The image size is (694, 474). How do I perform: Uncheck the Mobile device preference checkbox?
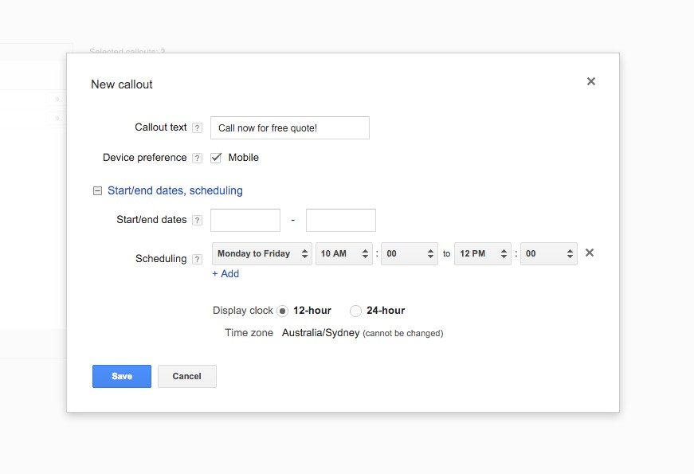pos(216,157)
